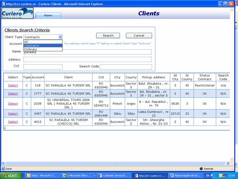Click the Curiero logo
This screenshot has width=238, height=179.
click(x=17, y=13)
